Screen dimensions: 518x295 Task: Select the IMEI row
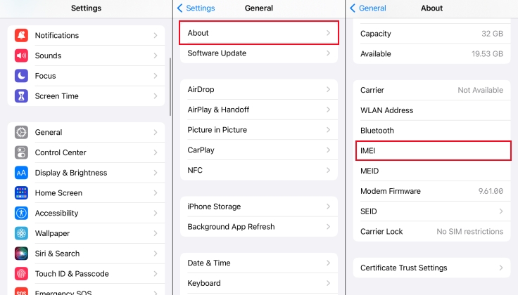431,151
